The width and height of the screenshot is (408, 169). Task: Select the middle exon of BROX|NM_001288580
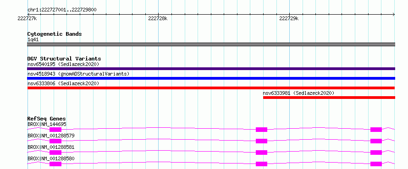[261, 164]
